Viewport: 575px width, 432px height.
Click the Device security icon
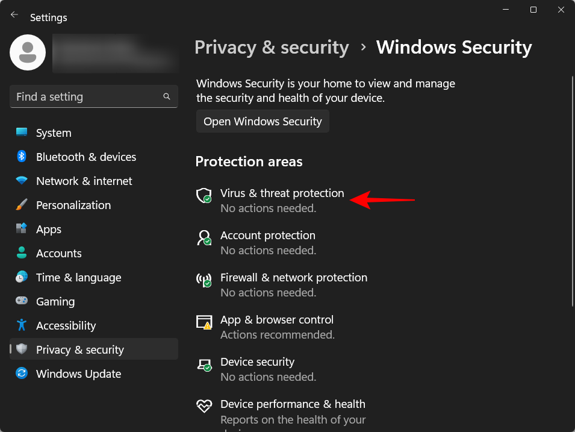tap(204, 365)
